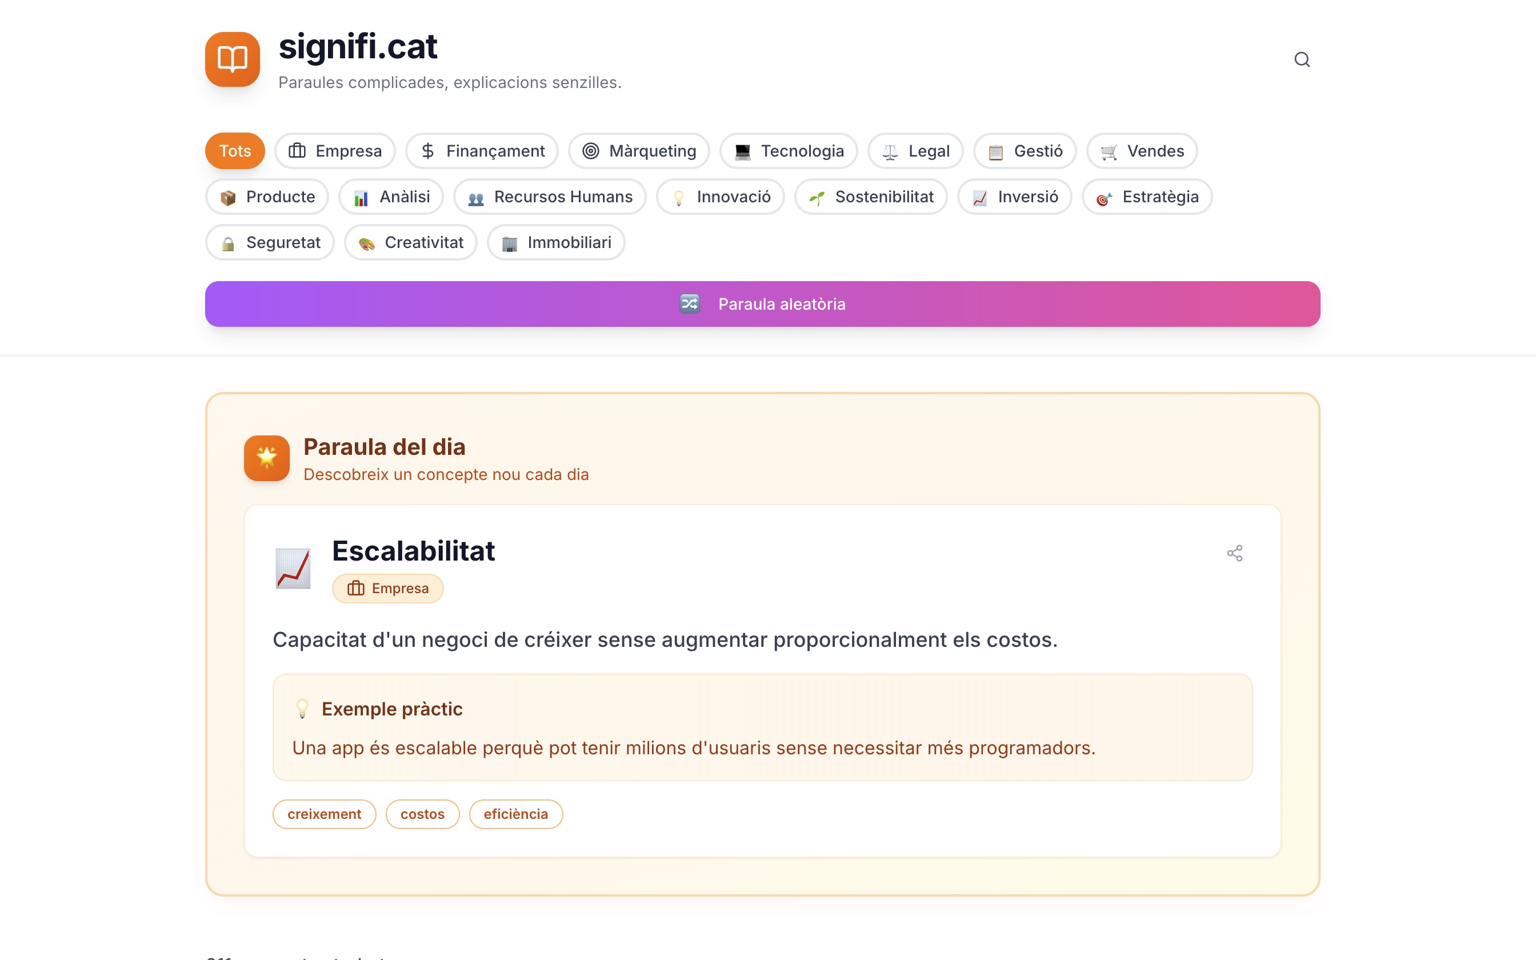1536x960 pixels.
Task: Click the star icon next to Paraula del dia
Action: coord(267,458)
